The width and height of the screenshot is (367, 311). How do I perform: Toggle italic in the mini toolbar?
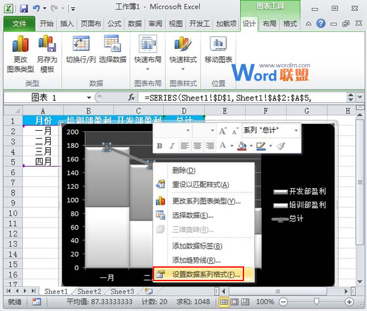pos(172,146)
